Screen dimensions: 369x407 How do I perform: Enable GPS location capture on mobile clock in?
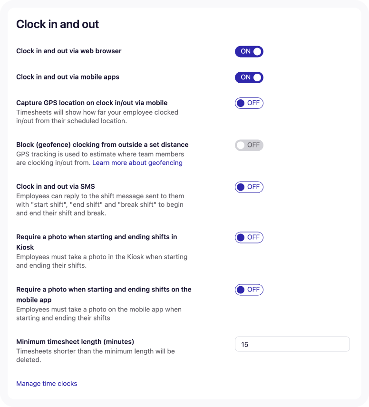click(x=249, y=103)
